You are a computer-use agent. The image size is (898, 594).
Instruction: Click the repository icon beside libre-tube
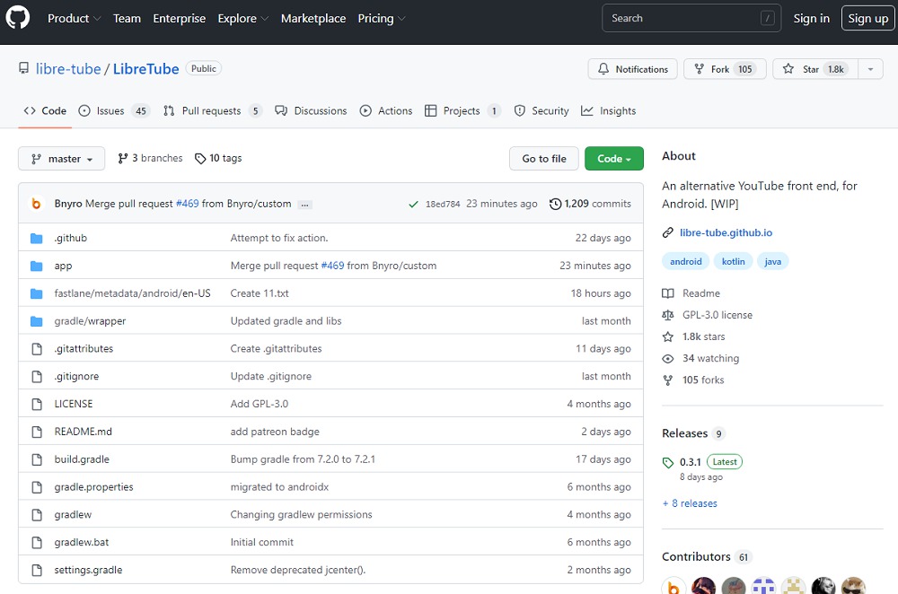pyautogui.click(x=23, y=69)
